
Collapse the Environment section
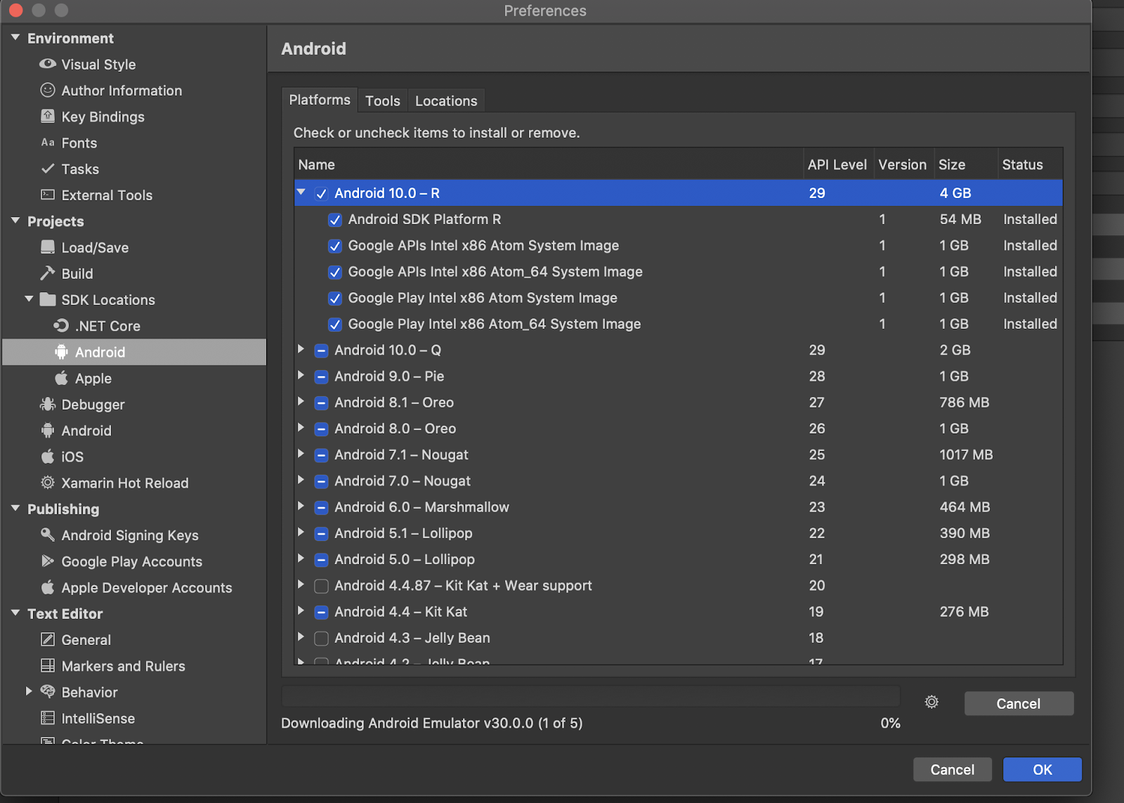point(15,37)
